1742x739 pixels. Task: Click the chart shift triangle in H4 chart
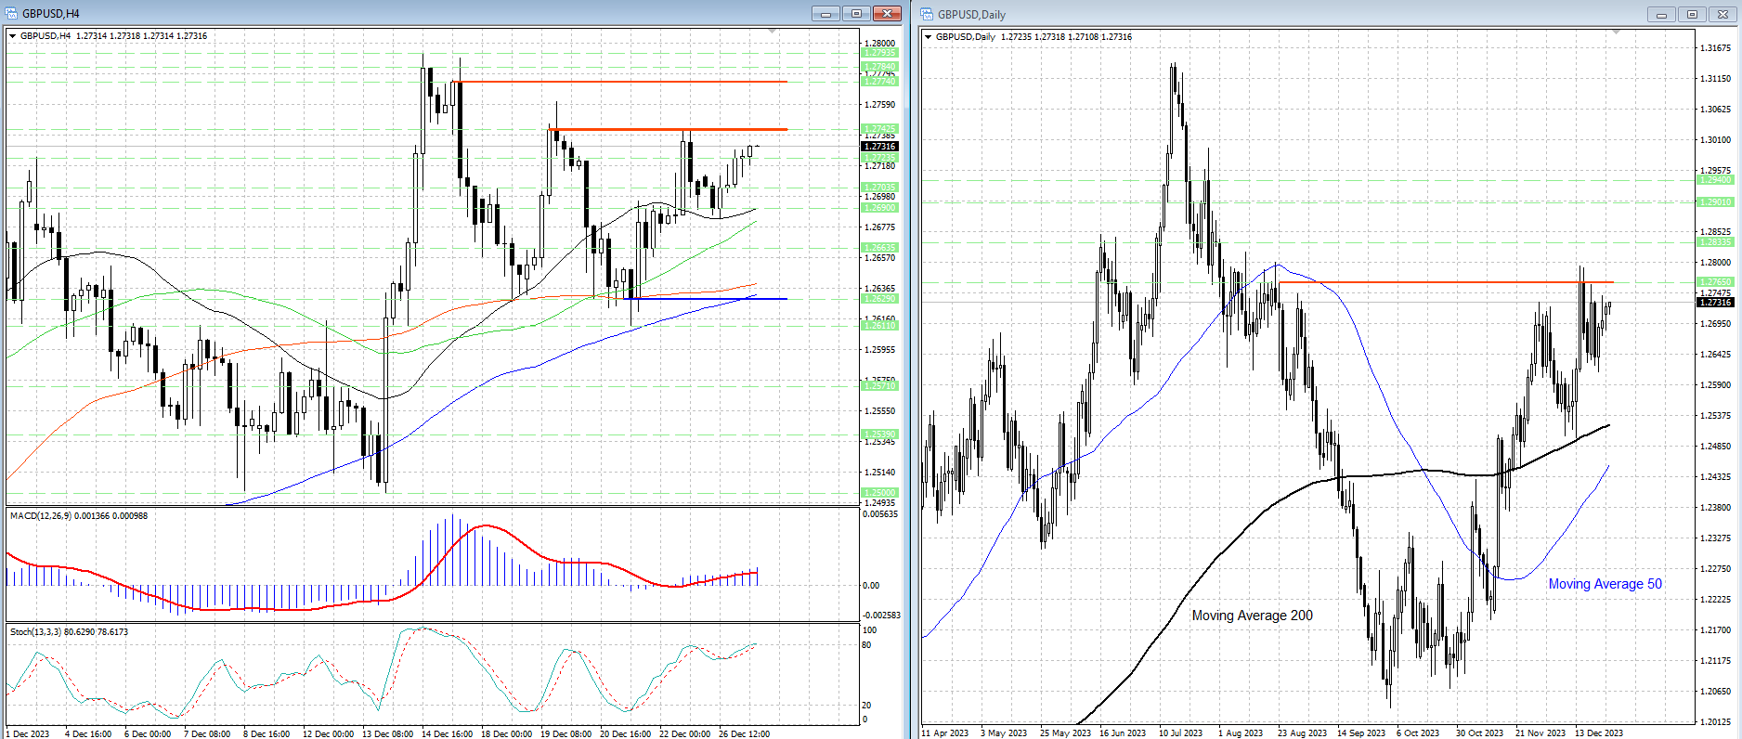(773, 32)
